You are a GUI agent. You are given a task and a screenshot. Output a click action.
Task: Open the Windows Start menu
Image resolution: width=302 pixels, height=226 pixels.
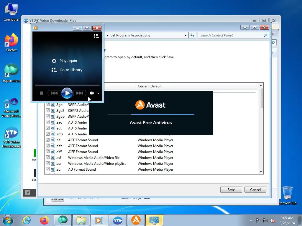pos(8,220)
